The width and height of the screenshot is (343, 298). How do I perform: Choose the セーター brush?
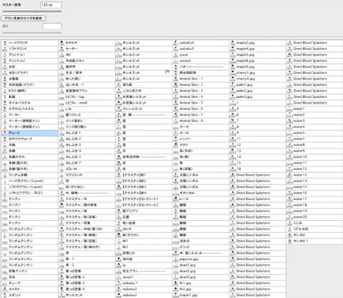[87, 49]
